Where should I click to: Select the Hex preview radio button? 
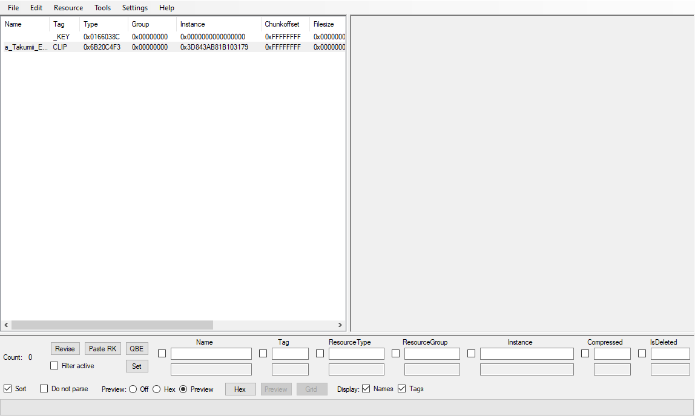157,389
